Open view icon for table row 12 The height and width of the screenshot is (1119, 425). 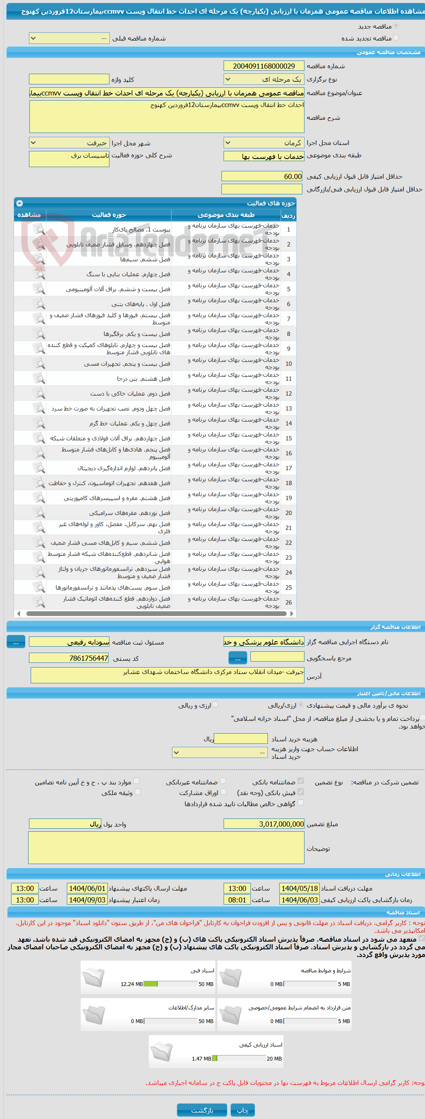[x=39, y=393]
